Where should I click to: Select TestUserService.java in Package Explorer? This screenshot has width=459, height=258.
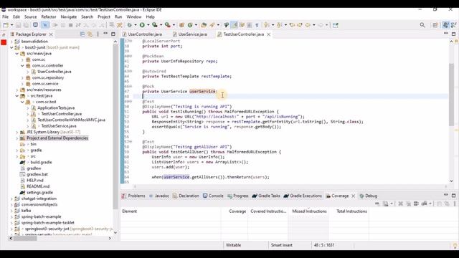pyautogui.click(x=59, y=126)
